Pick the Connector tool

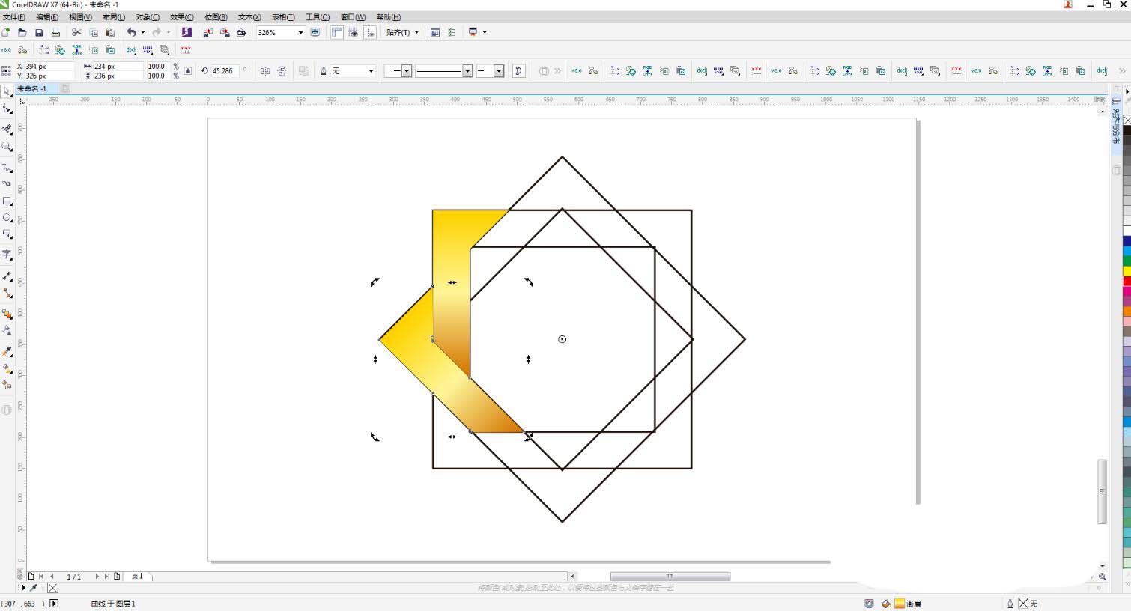7,293
